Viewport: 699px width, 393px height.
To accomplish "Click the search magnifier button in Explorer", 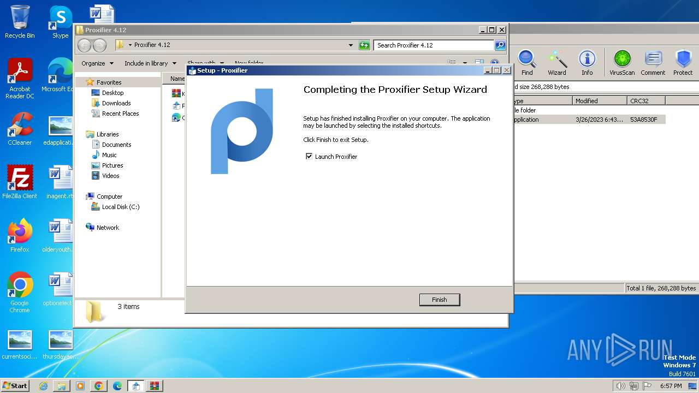I will click(x=500, y=45).
